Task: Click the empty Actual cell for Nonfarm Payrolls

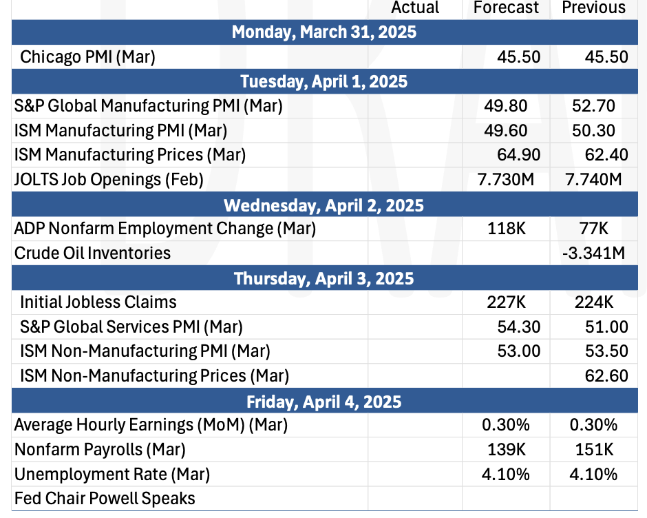Action: pyautogui.click(x=414, y=449)
